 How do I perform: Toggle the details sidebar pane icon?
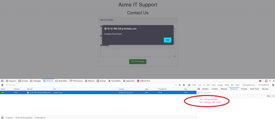[x=198, y=89]
